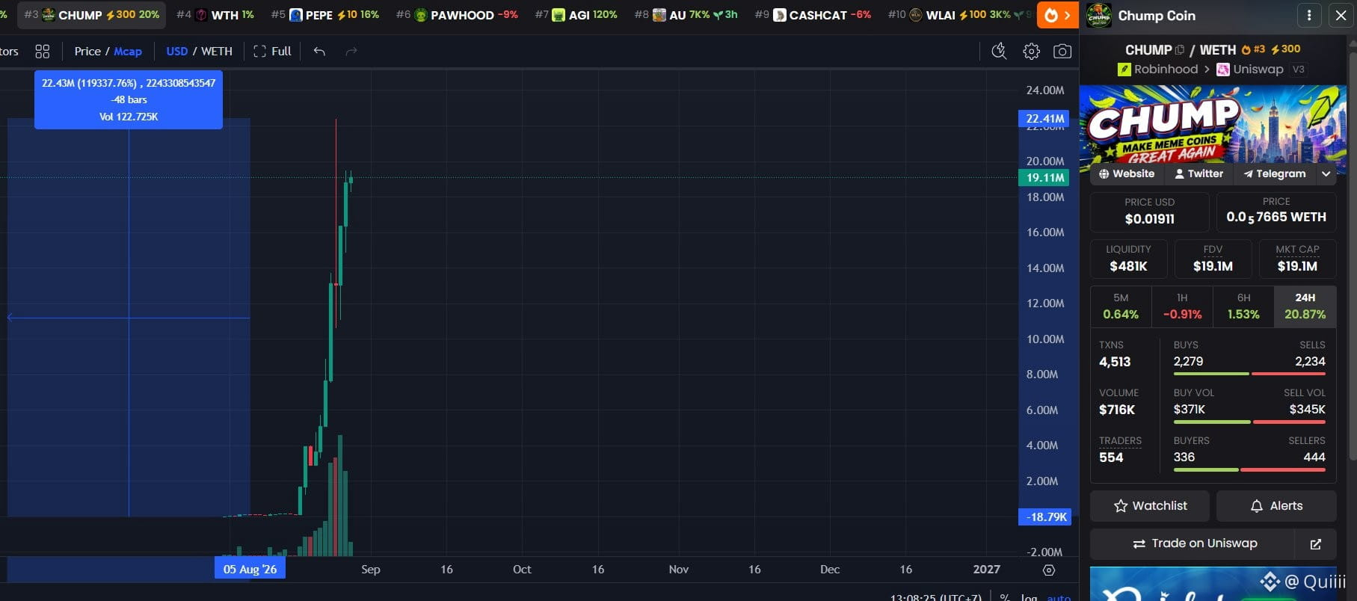Open #3 CHUMP in trending ticker
The image size is (1357, 601).
tap(91, 15)
